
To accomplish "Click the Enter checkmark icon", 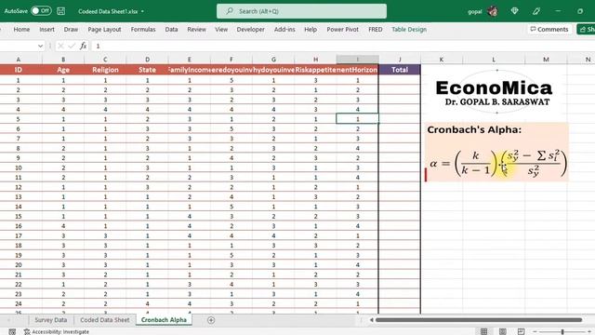I will (x=72, y=46).
